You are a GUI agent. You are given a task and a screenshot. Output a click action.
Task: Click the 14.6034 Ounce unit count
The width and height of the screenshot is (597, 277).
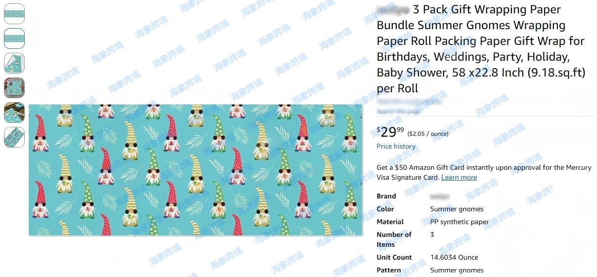pyautogui.click(x=454, y=257)
